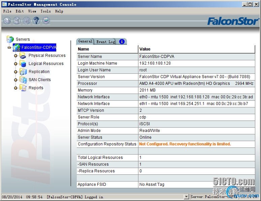
Task: Click the Value column header
Action: [x=197, y=49]
